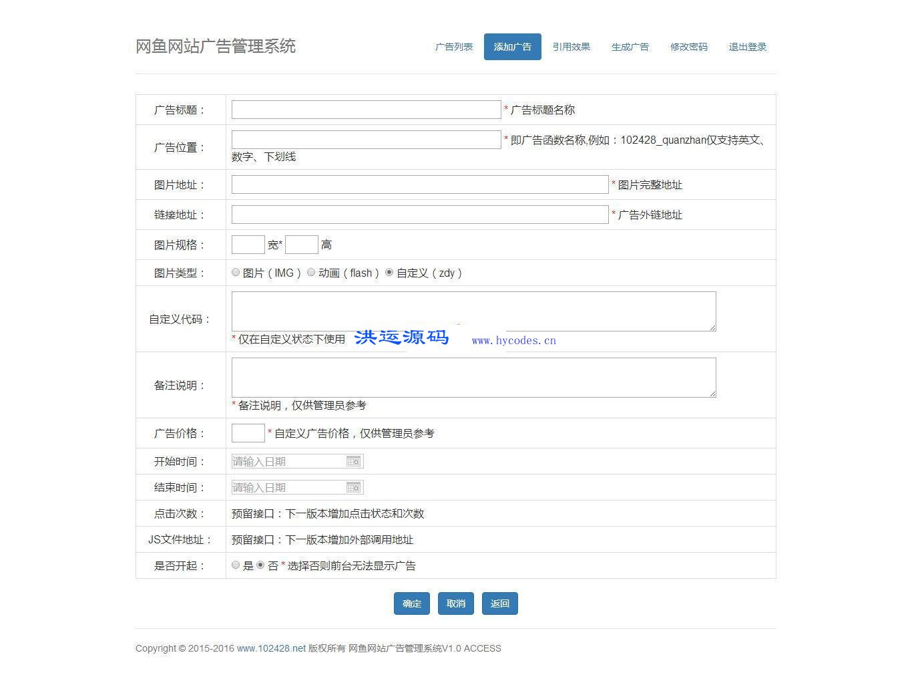Click the 广告标题名称 hint text
Screen dimensions: 912x675
coord(543,110)
